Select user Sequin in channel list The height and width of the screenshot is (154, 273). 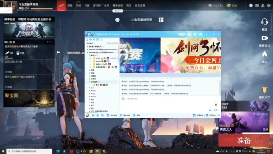(x=98, y=61)
